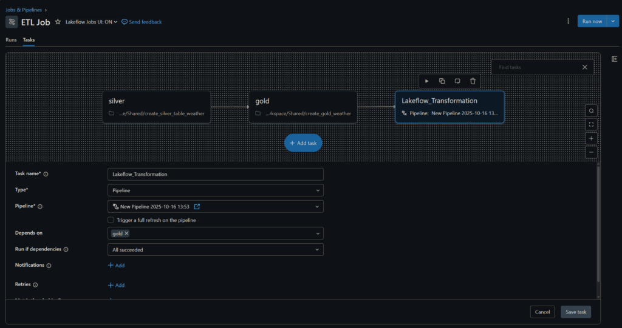Toggle the Lakeflow Jobs UI switch
The height and width of the screenshot is (328, 622).
point(91,22)
